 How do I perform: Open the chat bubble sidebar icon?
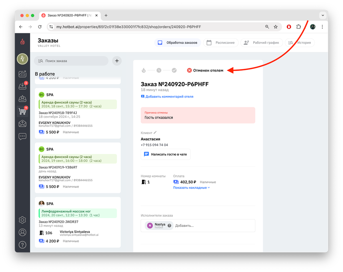[22, 136]
